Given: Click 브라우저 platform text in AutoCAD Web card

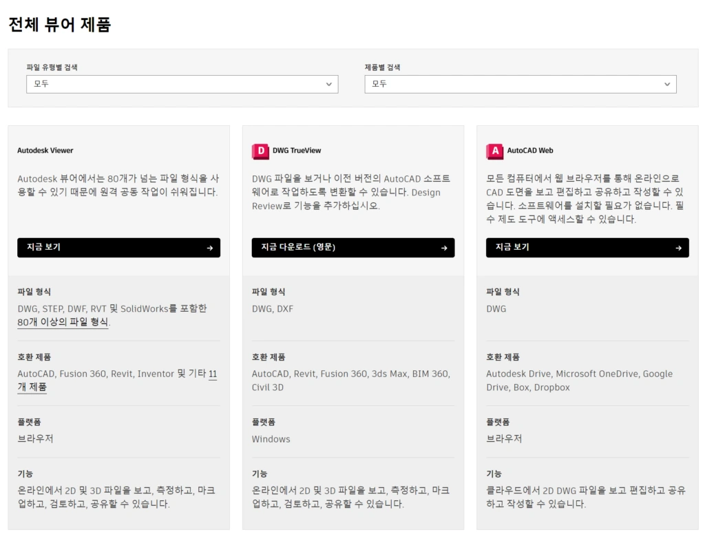Looking at the screenshot, I should (504, 439).
